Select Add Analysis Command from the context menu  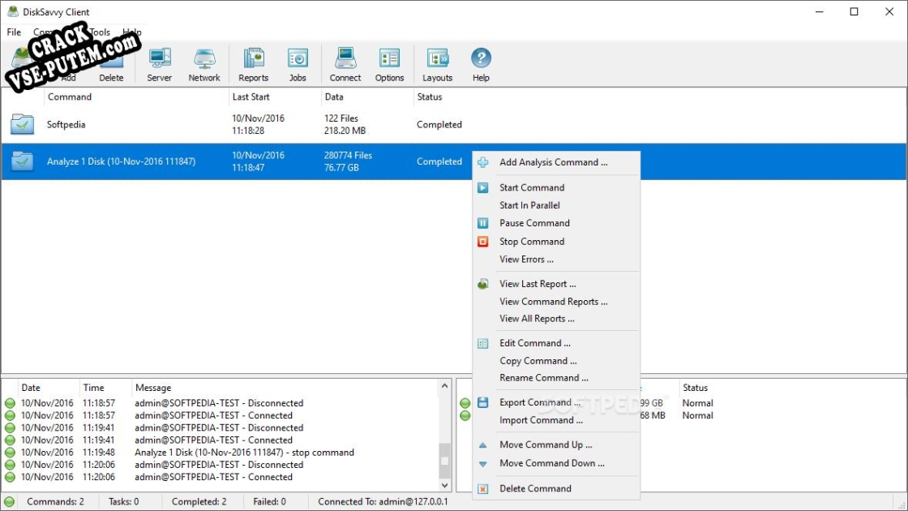(554, 162)
